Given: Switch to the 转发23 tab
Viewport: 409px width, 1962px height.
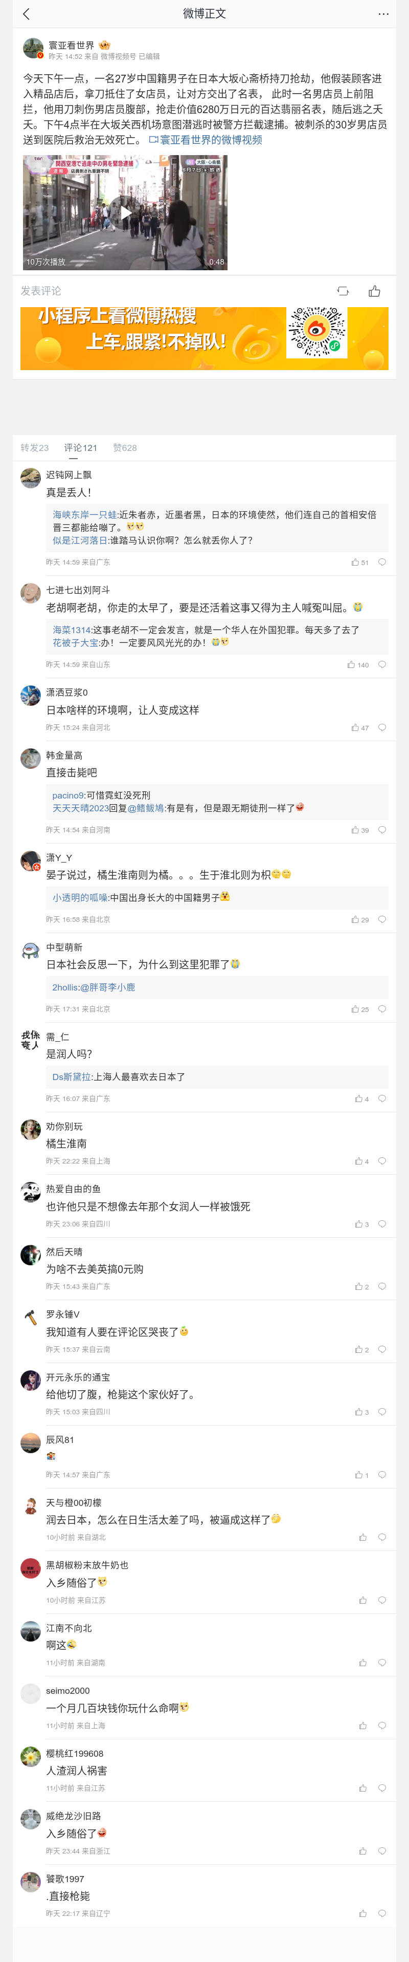Looking at the screenshot, I should 34,448.
